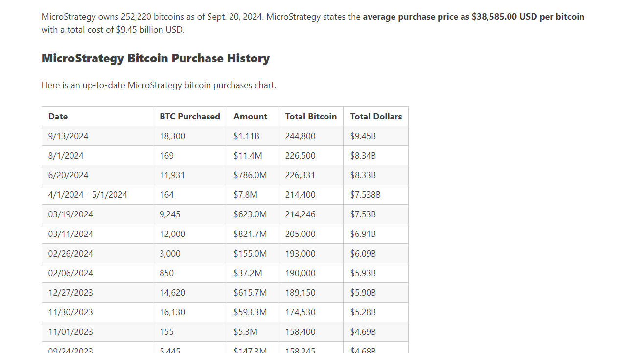
Task: Select the 6/20/2024 date cell
Action: pyautogui.click(x=97, y=175)
